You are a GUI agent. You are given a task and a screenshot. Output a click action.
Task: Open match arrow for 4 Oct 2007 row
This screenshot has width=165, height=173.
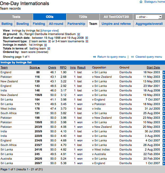click(164, 141)
